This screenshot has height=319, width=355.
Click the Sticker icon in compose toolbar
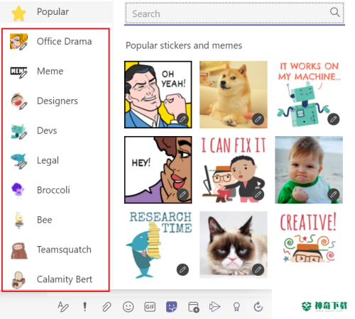[x=172, y=307]
